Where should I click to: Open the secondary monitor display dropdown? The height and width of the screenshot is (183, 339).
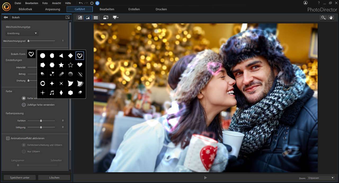coord(115,18)
